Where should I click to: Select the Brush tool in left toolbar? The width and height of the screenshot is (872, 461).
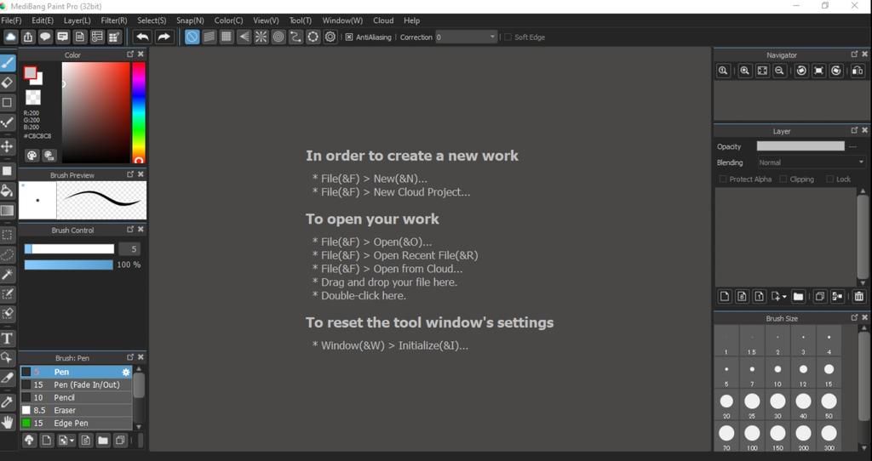7,63
